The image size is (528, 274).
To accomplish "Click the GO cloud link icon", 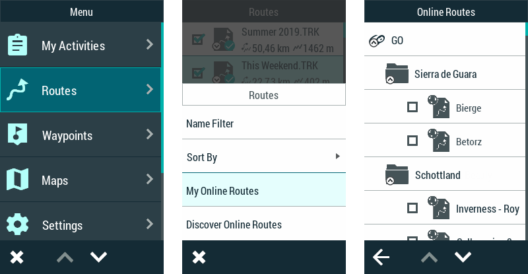I will [376, 41].
